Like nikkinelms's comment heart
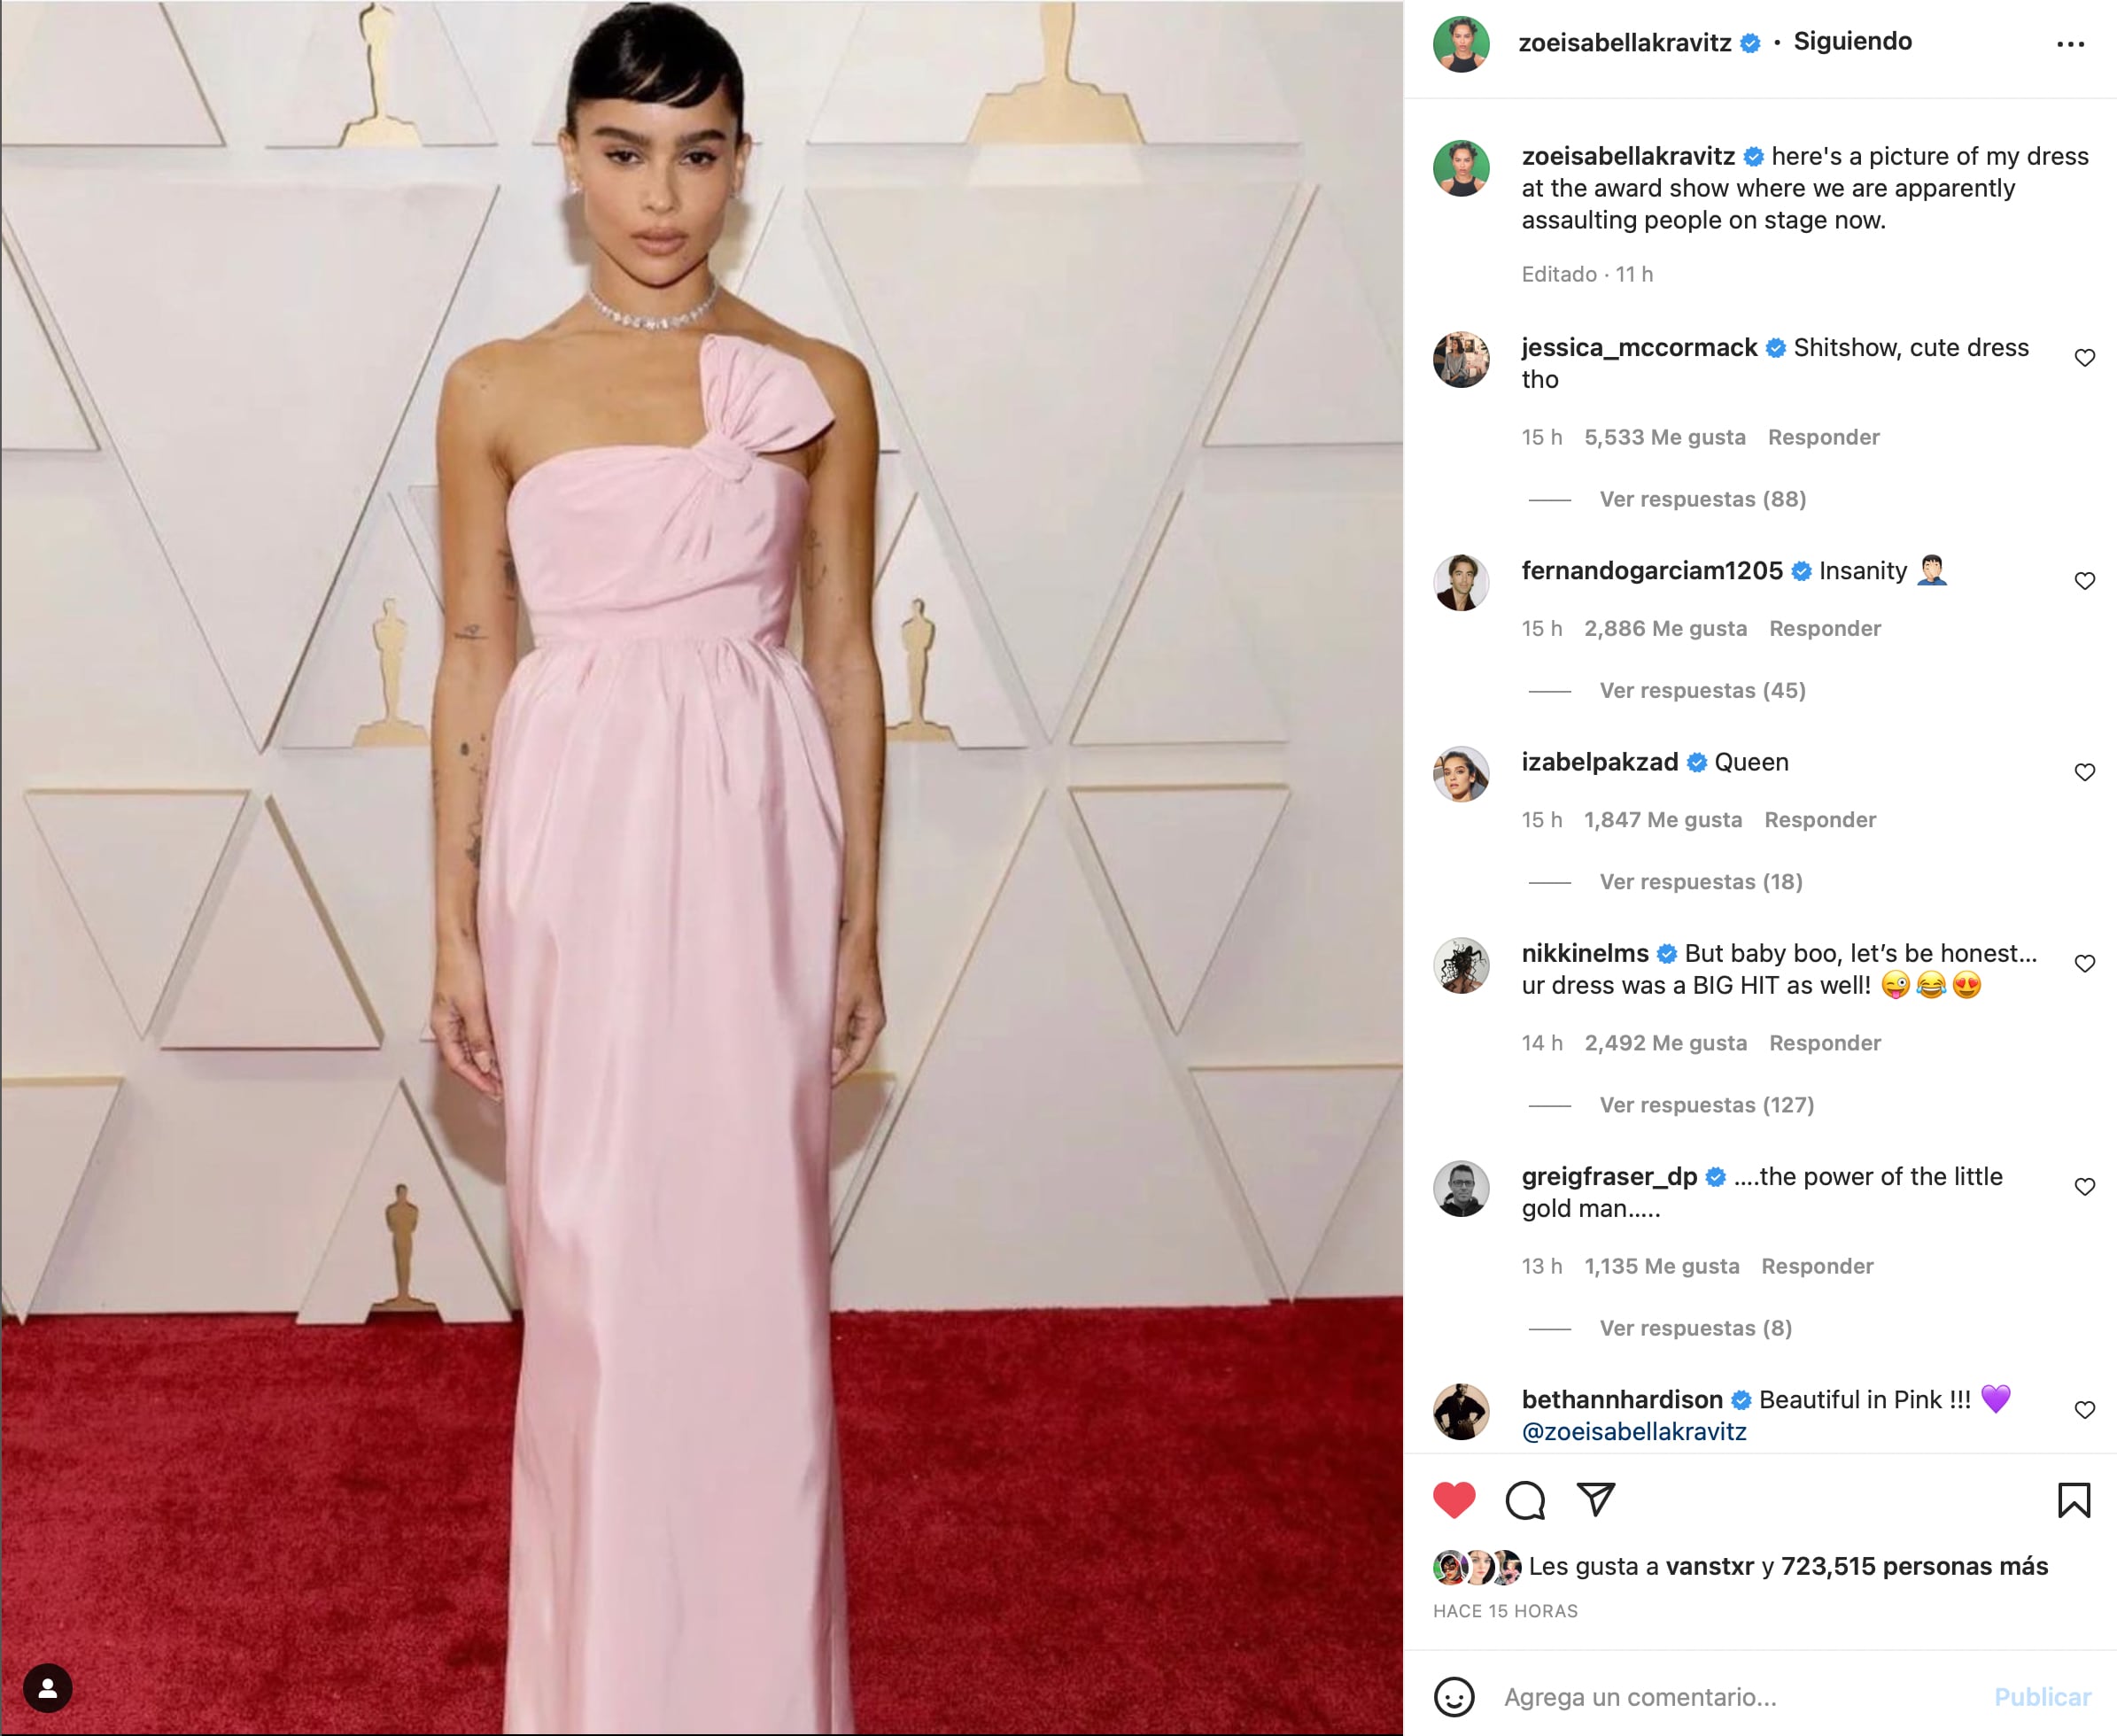 click(x=2084, y=964)
